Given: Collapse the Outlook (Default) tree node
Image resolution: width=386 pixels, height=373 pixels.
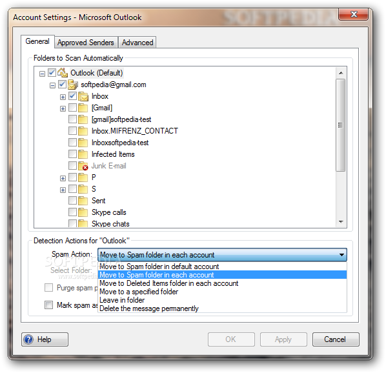Looking at the screenshot, I should click(42, 74).
